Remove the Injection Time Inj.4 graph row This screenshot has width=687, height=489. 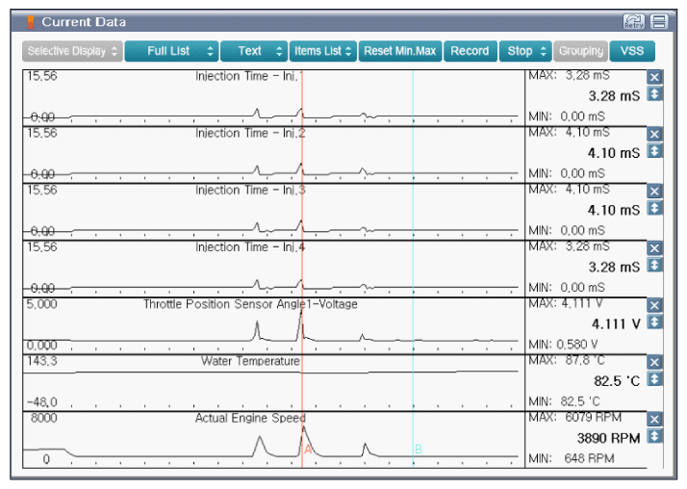654,248
